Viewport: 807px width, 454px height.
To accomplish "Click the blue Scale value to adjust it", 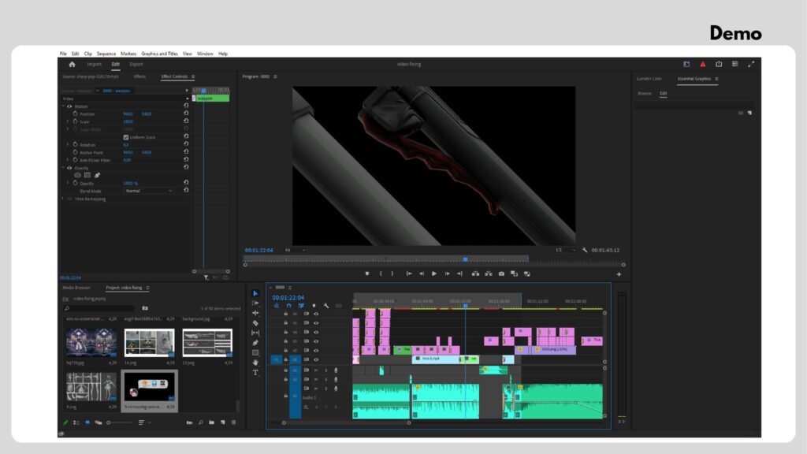I will pos(130,121).
